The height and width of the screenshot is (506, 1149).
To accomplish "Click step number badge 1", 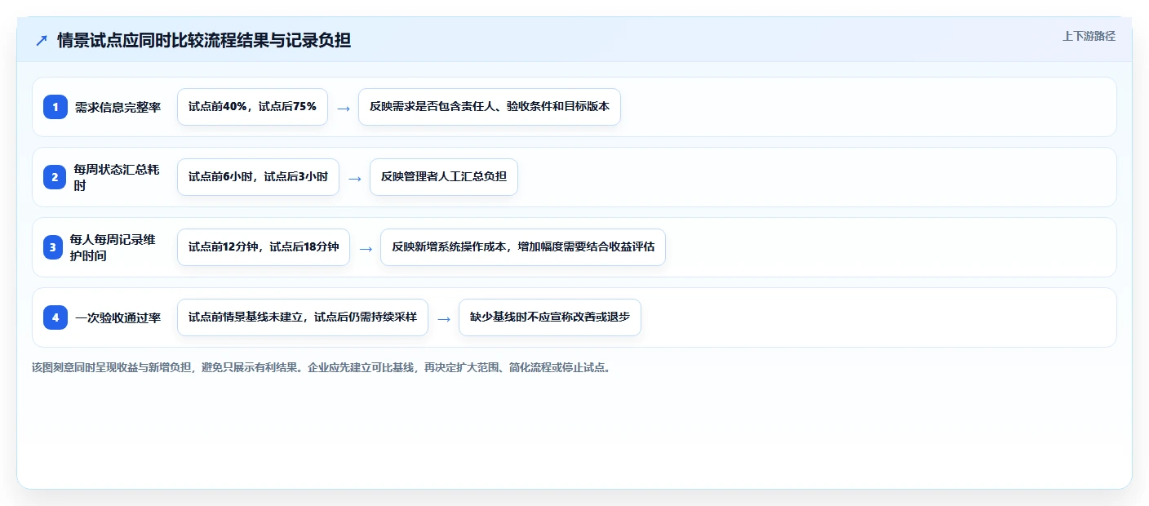I will [x=55, y=107].
